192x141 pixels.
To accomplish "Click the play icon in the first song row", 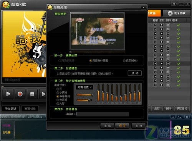I will pyautogui.click(x=155, y=25).
